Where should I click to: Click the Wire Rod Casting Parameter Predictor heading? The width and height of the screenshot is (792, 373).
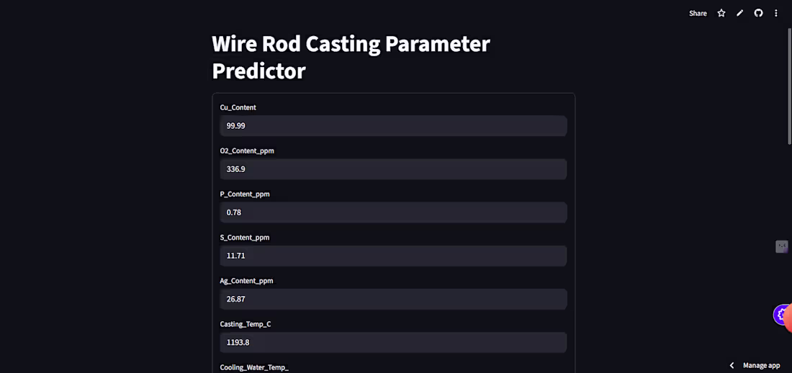click(x=351, y=57)
